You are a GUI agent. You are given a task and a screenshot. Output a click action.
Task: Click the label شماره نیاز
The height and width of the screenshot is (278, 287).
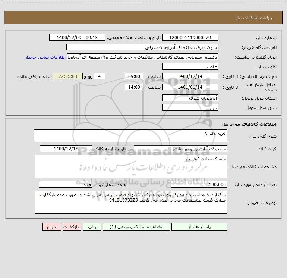[266, 38]
